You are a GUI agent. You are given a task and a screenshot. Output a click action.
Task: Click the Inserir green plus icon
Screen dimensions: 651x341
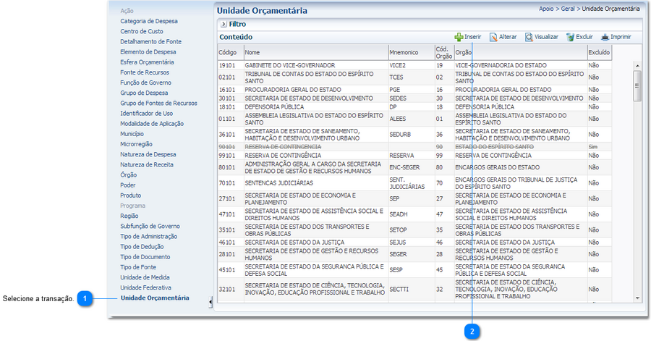pyautogui.click(x=459, y=37)
